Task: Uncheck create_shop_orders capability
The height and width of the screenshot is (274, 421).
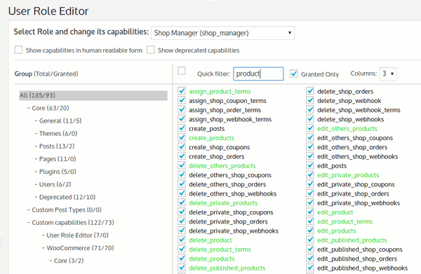Action: click(182, 156)
